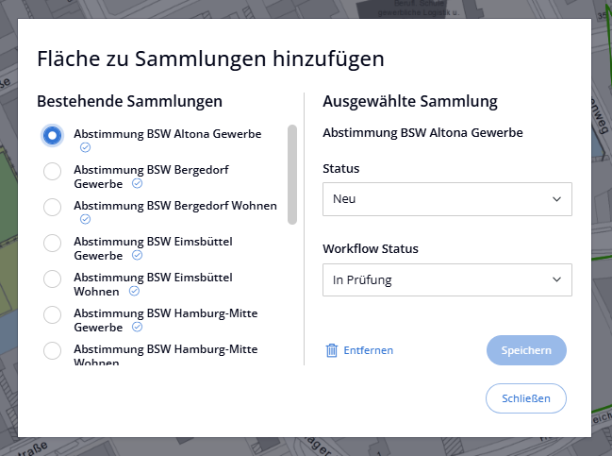
Task: Expand Workflow Status dropdown showing In Prüfung
Action: pyautogui.click(x=446, y=279)
